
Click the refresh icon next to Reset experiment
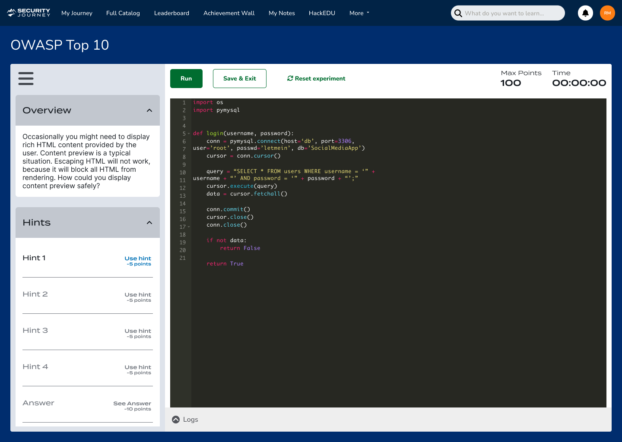click(290, 78)
